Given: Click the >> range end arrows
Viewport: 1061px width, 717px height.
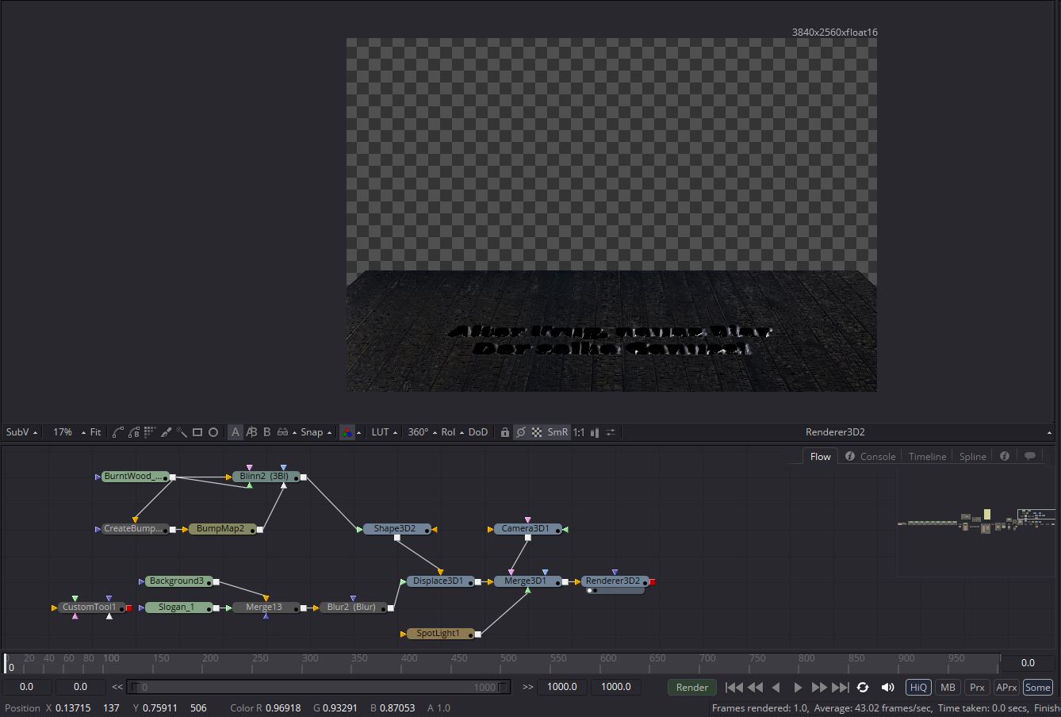Looking at the screenshot, I should click(527, 687).
